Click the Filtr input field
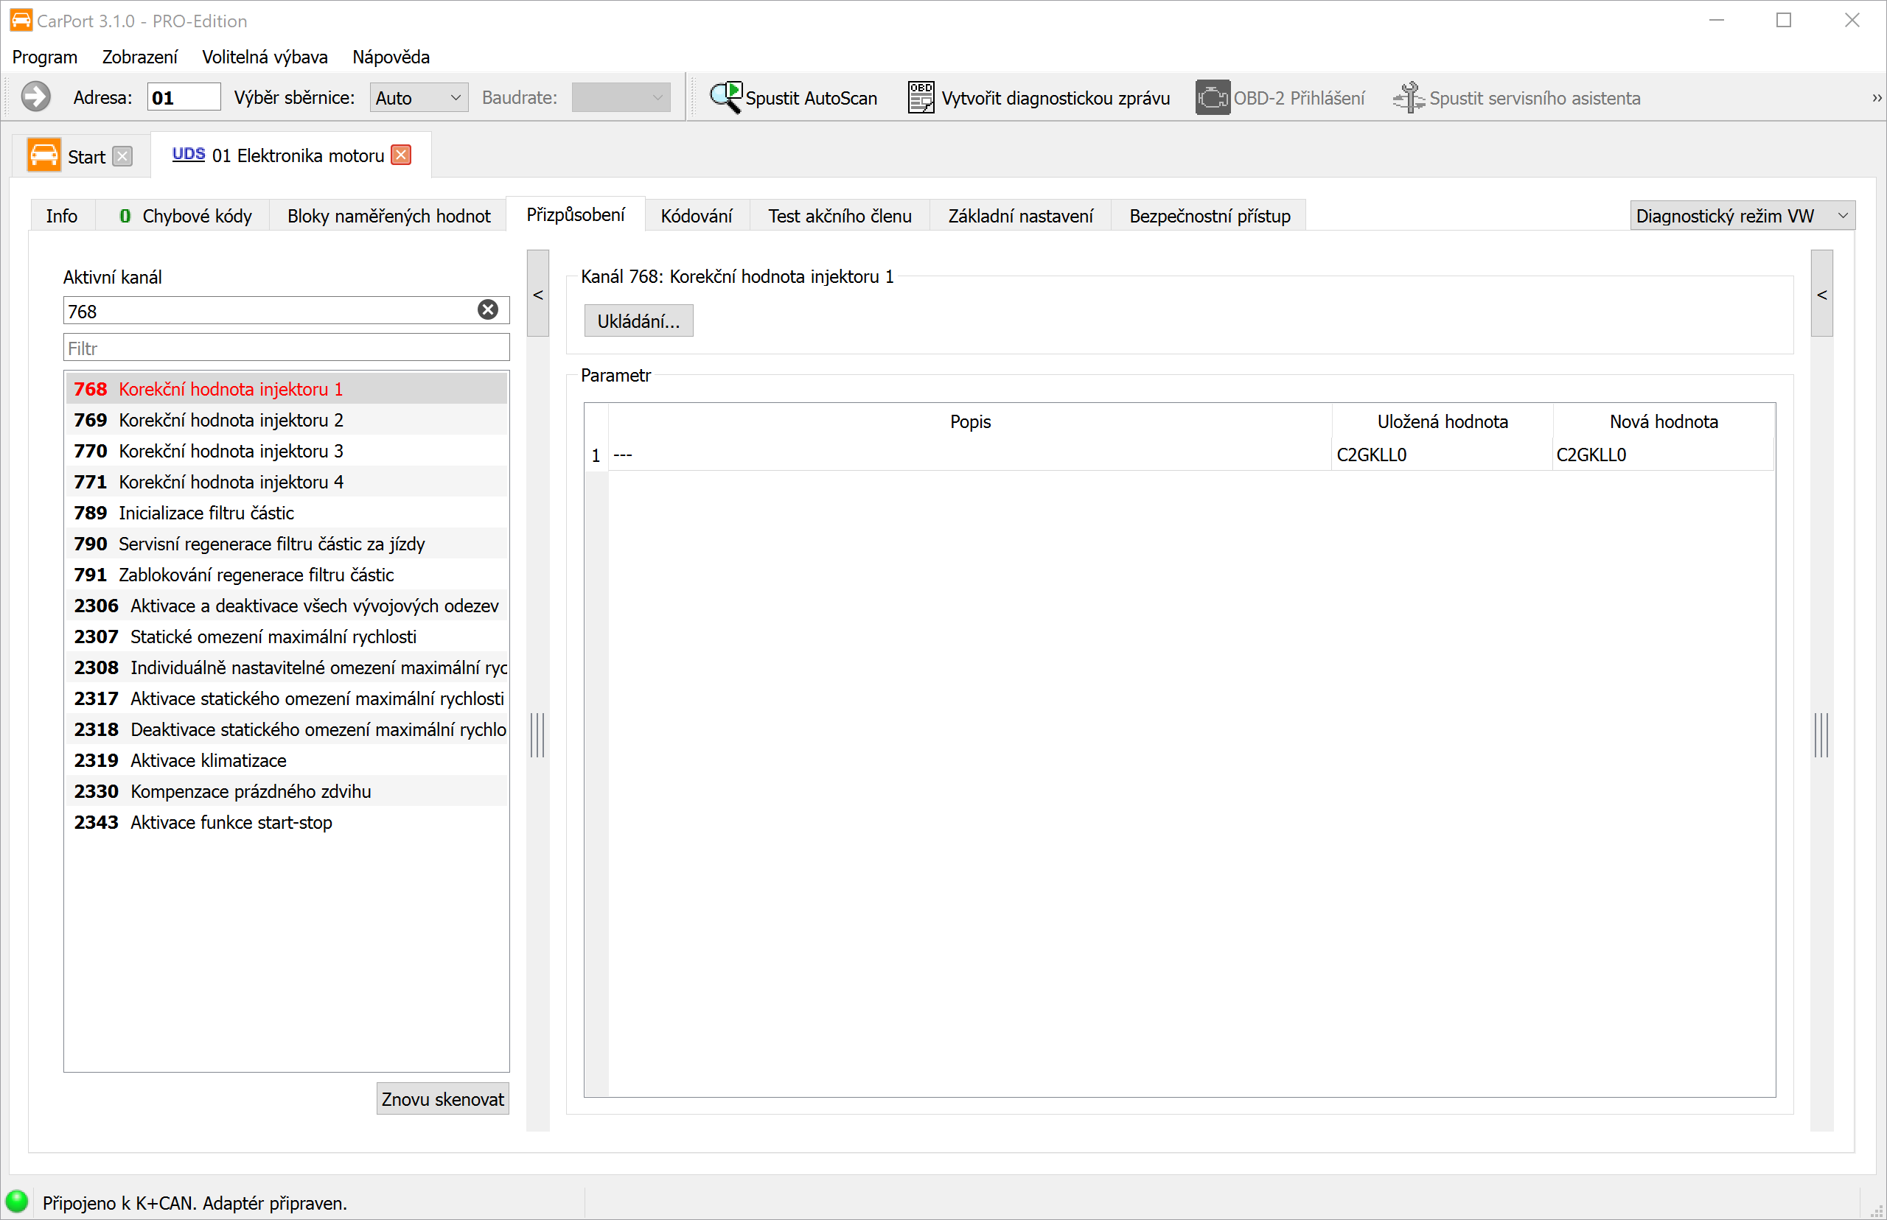1887x1220 pixels. click(286, 348)
